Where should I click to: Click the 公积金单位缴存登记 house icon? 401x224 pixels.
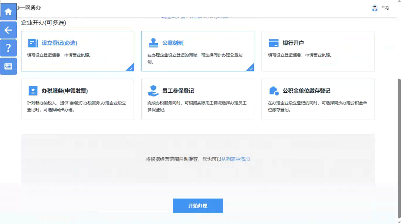(x=273, y=90)
